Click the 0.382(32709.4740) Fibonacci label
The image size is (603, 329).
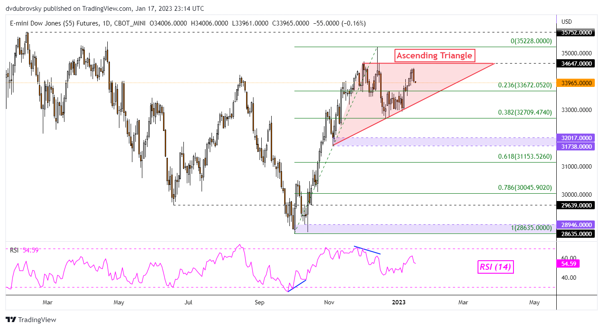pos(525,112)
